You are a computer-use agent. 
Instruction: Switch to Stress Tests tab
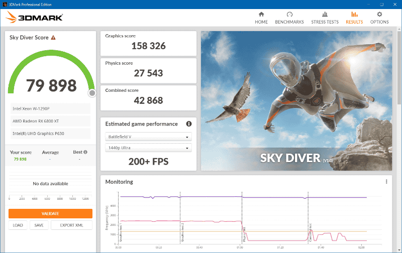coord(325,18)
